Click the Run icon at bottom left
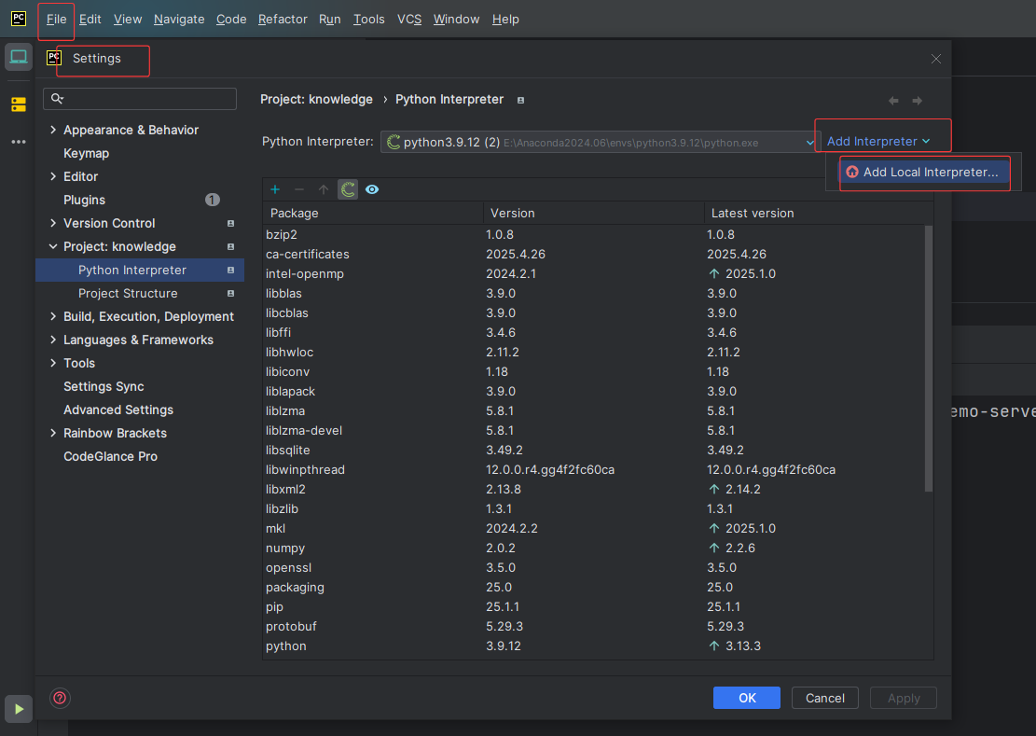 pos(18,709)
